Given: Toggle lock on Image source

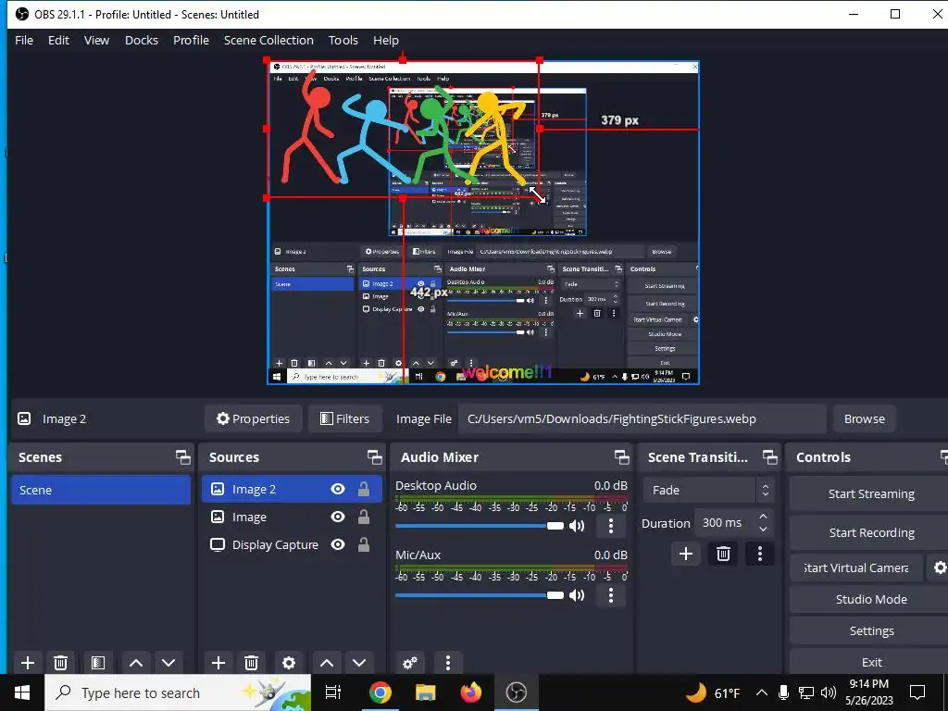Looking at the screenshot, I should (x=363, y=517).
